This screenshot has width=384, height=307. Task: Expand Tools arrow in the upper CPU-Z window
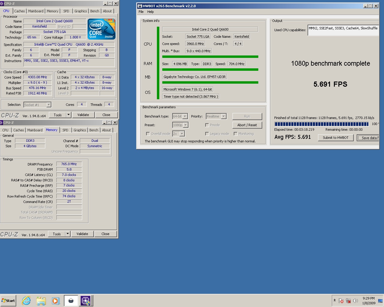click(x=68, y=115)
